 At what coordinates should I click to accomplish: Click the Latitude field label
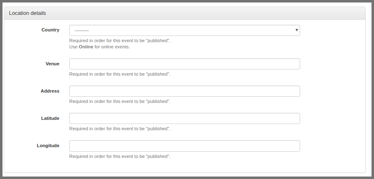50,118
